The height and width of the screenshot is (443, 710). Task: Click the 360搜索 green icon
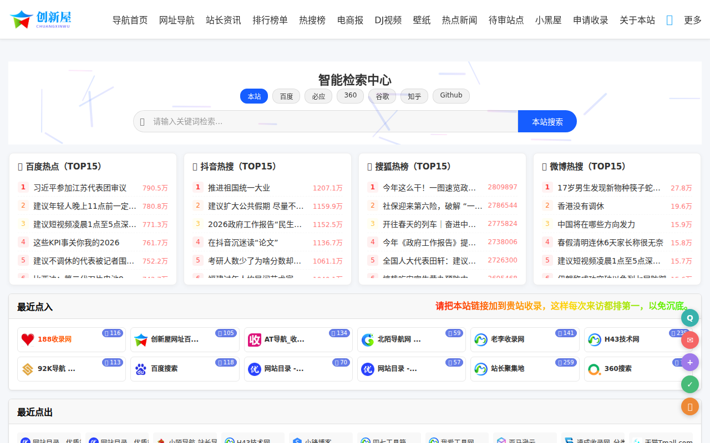pyautogui.click(x=594, y=369)
